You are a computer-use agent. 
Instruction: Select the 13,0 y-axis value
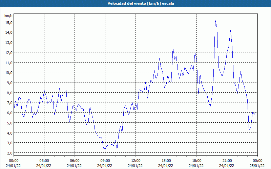(x=9, y=43)
